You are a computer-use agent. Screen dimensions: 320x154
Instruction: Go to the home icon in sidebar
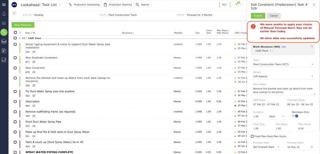pos(4,23)
